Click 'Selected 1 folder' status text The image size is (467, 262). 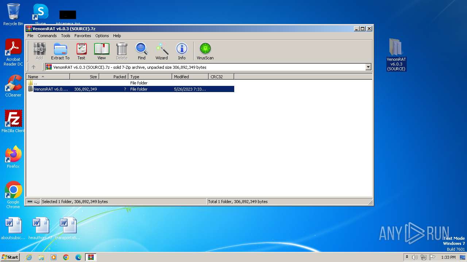point(75,202)
